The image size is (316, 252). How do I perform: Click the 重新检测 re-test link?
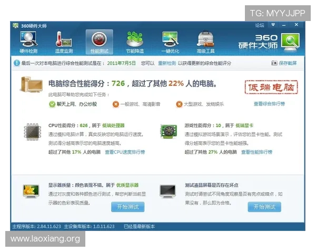[x=166, y=63]
